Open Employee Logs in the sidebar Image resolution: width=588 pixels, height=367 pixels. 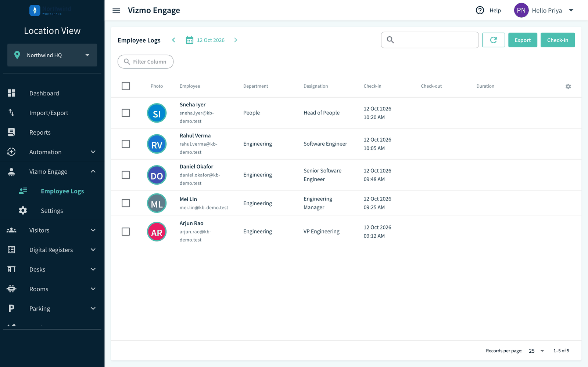[x=52, y=191]
